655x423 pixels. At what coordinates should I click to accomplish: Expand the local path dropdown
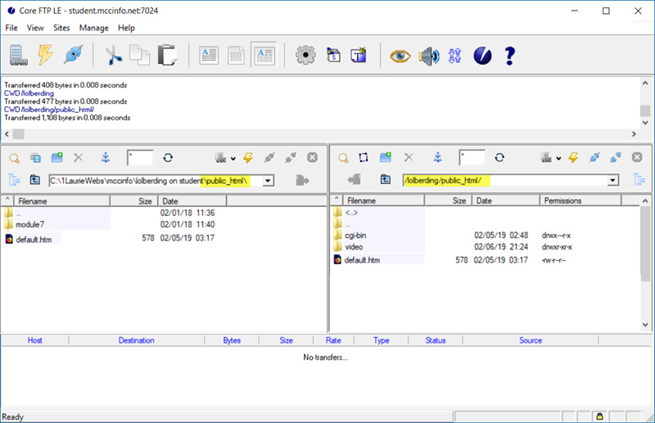tap(269, 181)
